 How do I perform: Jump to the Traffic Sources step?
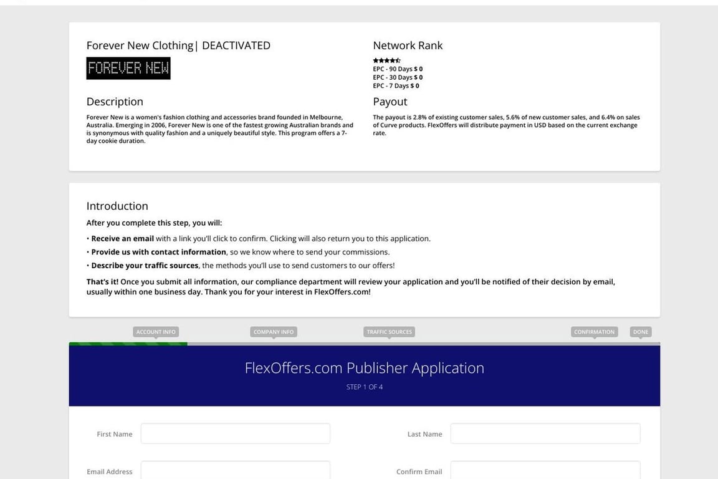pos(390,332)
